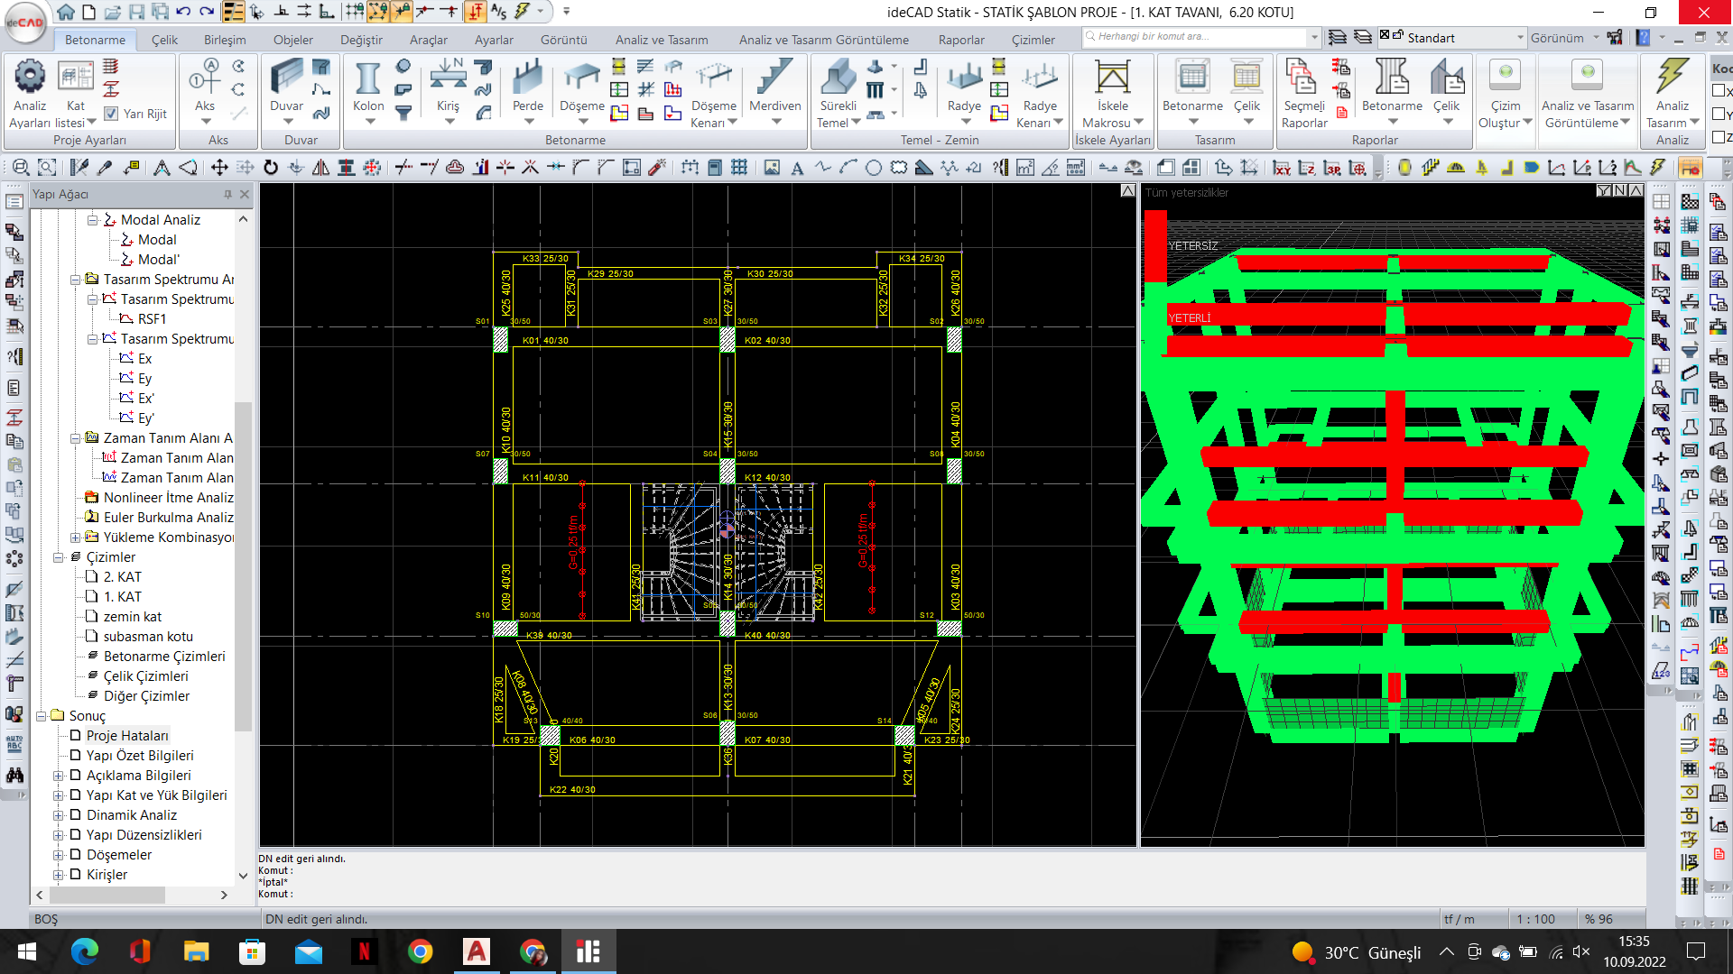The width and height of the screenshot is (1733, 974).
Task: Select the rotate tool in toolbar
Action: 271,168
